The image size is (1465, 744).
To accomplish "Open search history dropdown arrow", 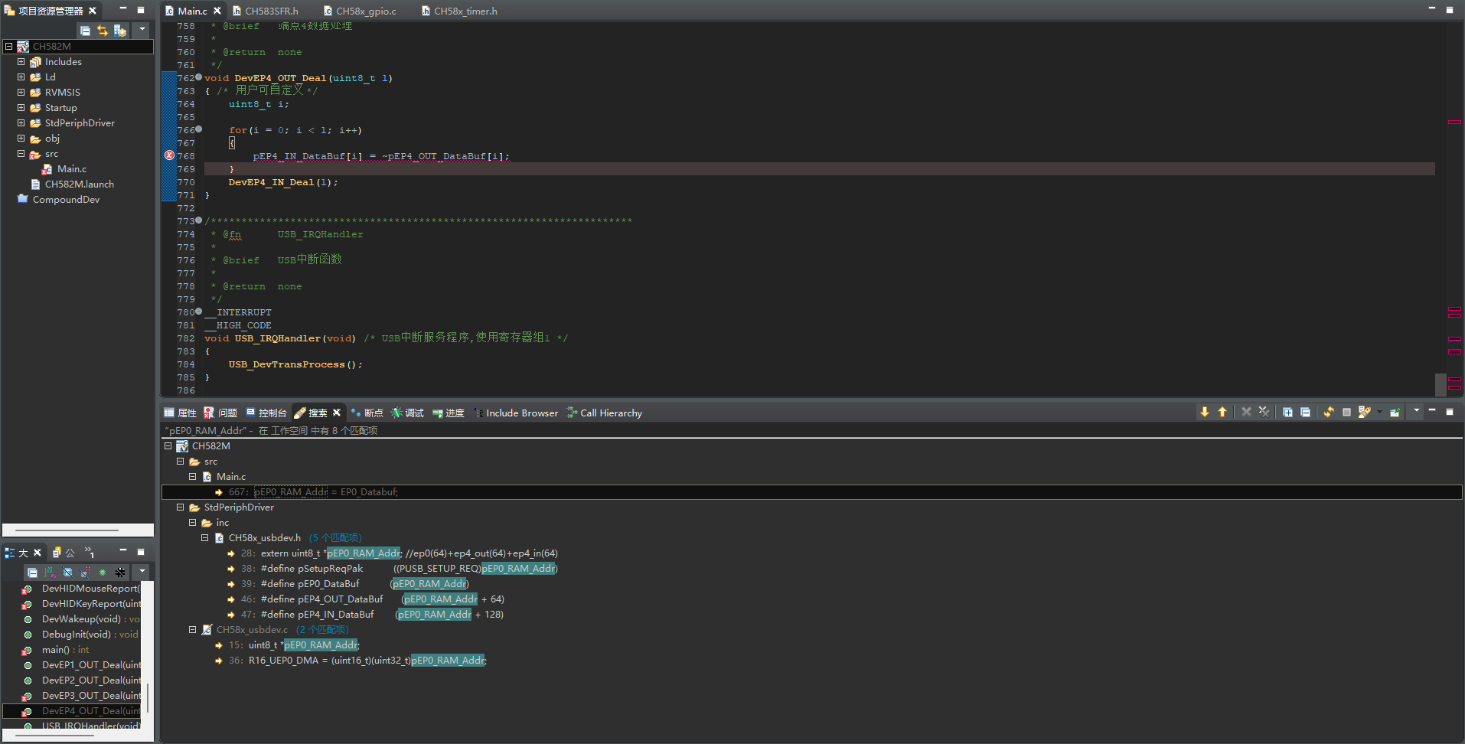I will point(1379,412).
